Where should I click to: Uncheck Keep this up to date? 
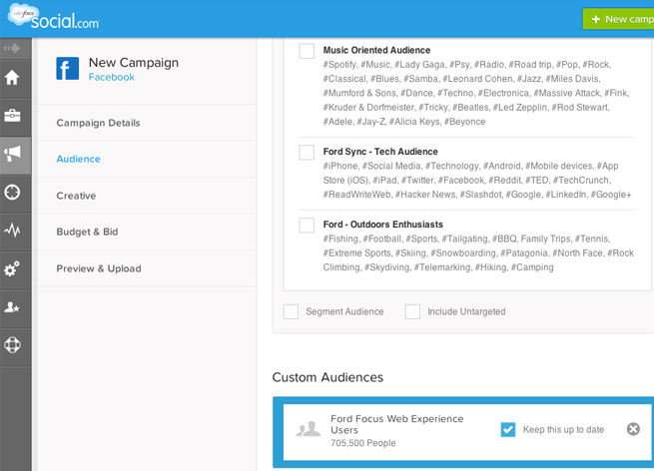click(508, 429)
